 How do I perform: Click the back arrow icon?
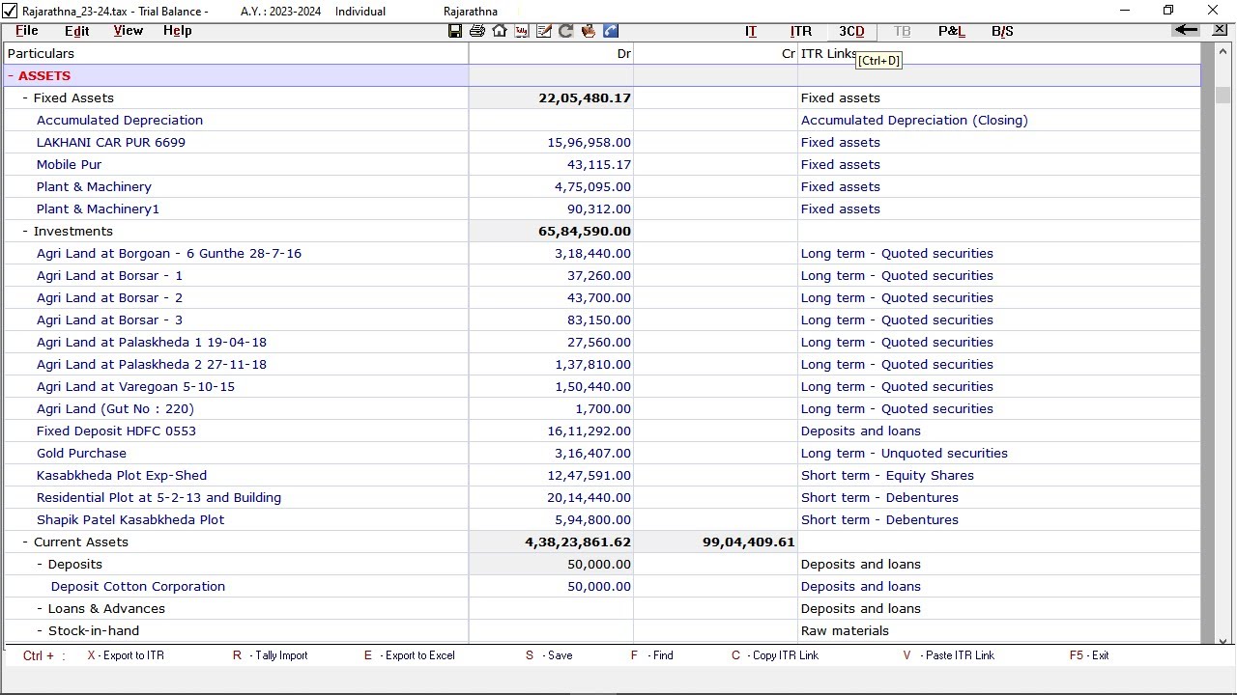[1186, 30]
